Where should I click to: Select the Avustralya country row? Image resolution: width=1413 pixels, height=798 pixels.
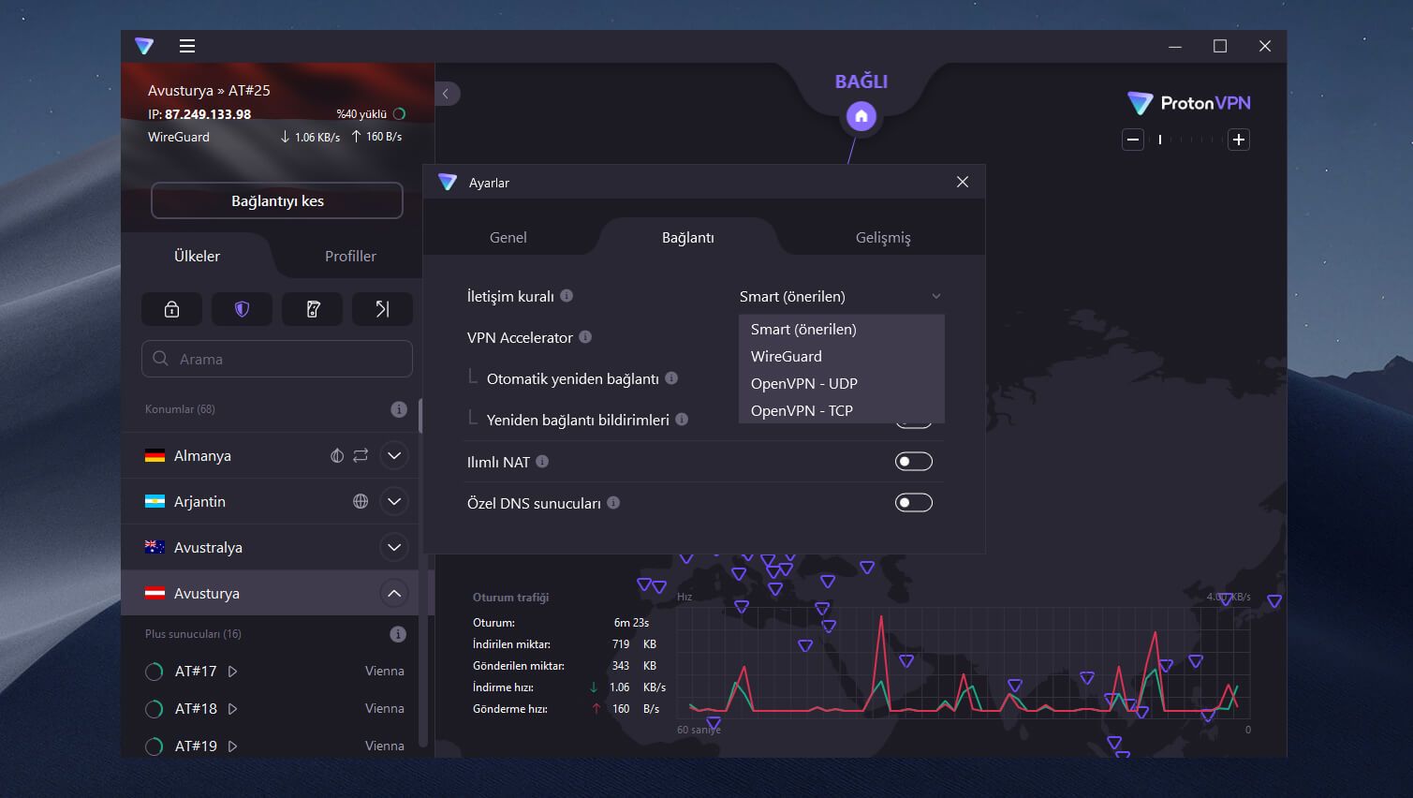coord(270,547)
